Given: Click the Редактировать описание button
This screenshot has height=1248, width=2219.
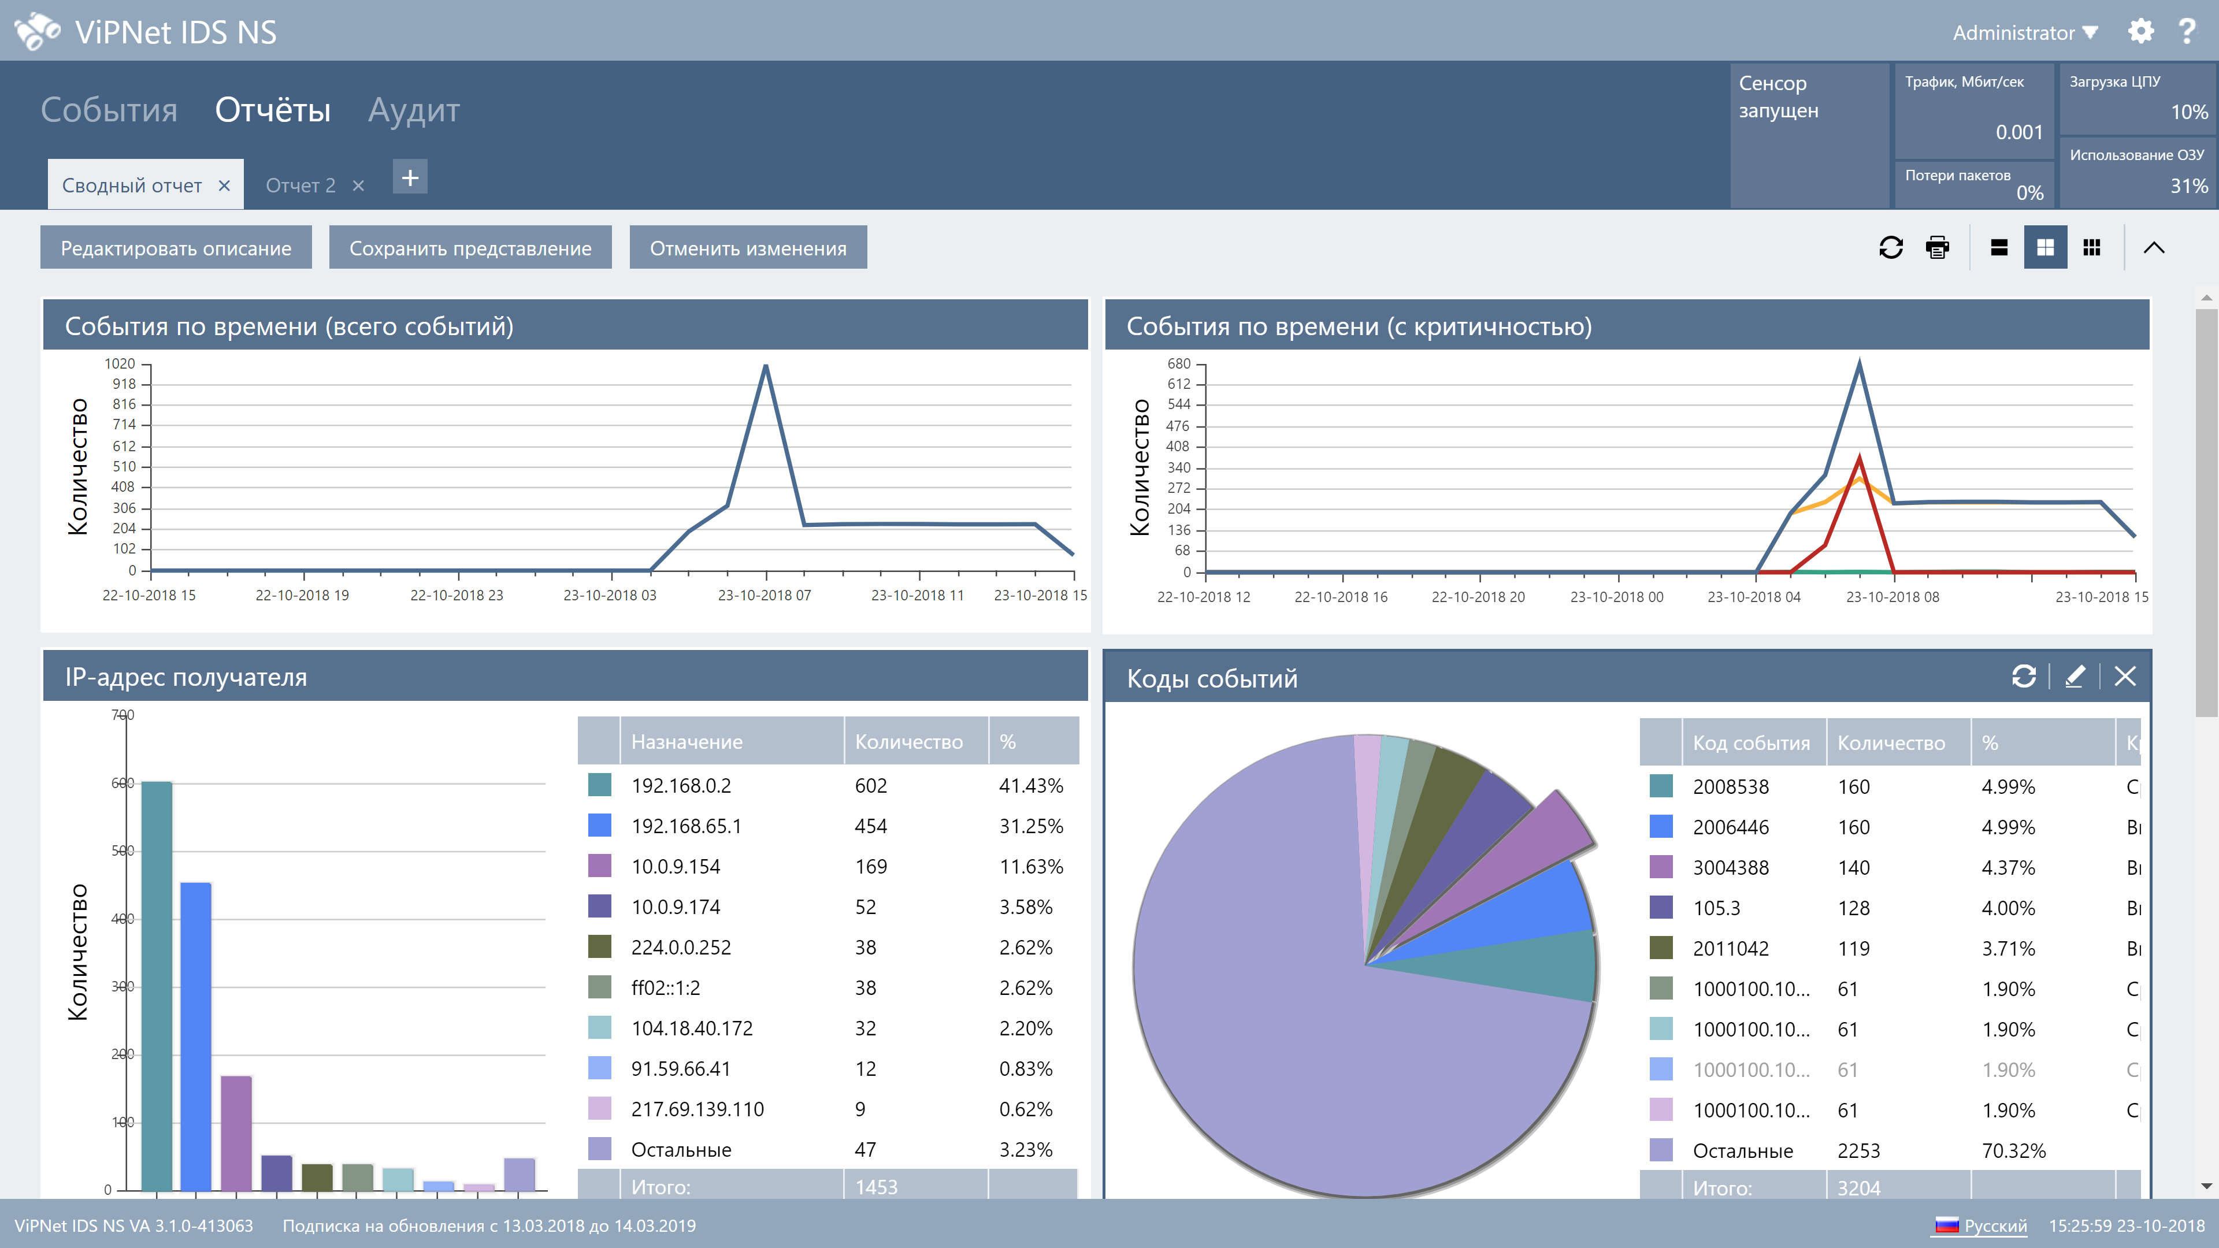Looking at the screenshot, I should click(x=176, y=248).
